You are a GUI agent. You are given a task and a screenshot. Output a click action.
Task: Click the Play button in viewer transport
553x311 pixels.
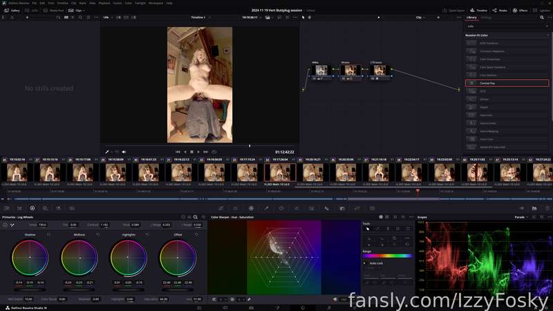tap(198, 152)
